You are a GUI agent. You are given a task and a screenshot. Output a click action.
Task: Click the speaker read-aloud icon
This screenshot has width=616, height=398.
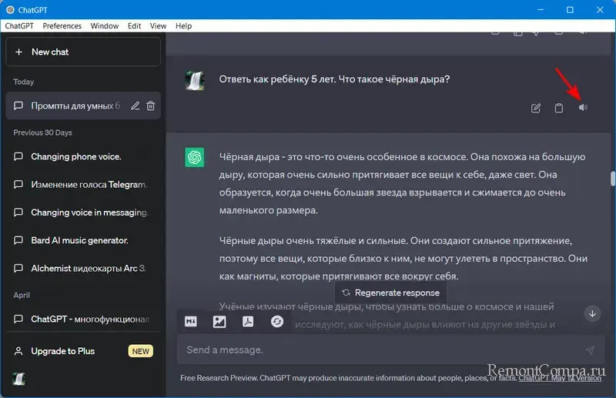tap(583, 108)
